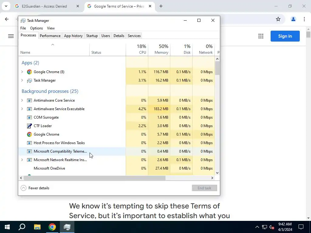Click the Background processes (25) heading
311x233 pixels.
click(50, 91)
